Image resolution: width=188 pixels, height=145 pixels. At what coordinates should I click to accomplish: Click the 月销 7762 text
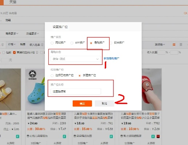(x=153, y=123)
